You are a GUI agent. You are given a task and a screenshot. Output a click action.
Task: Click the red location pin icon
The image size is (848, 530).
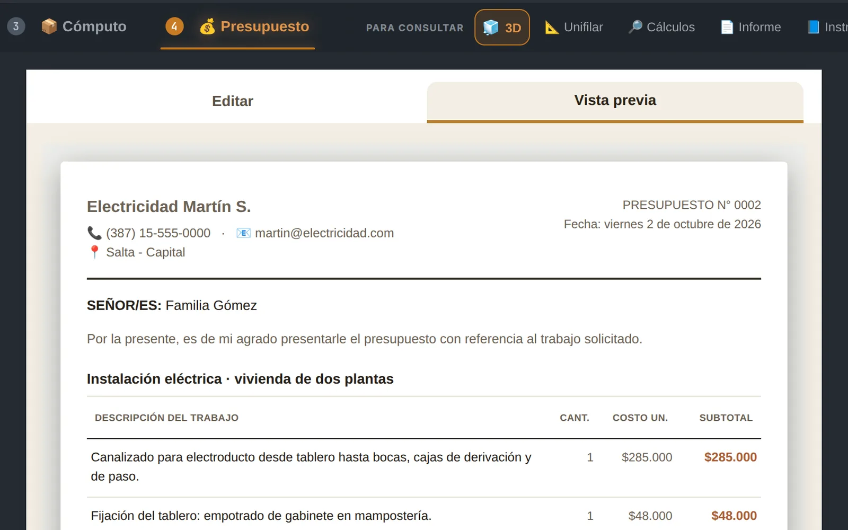[x=94, y=252]
